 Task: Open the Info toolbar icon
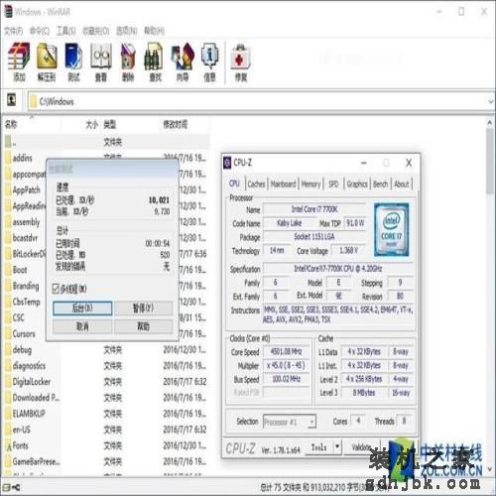point(209,62)
